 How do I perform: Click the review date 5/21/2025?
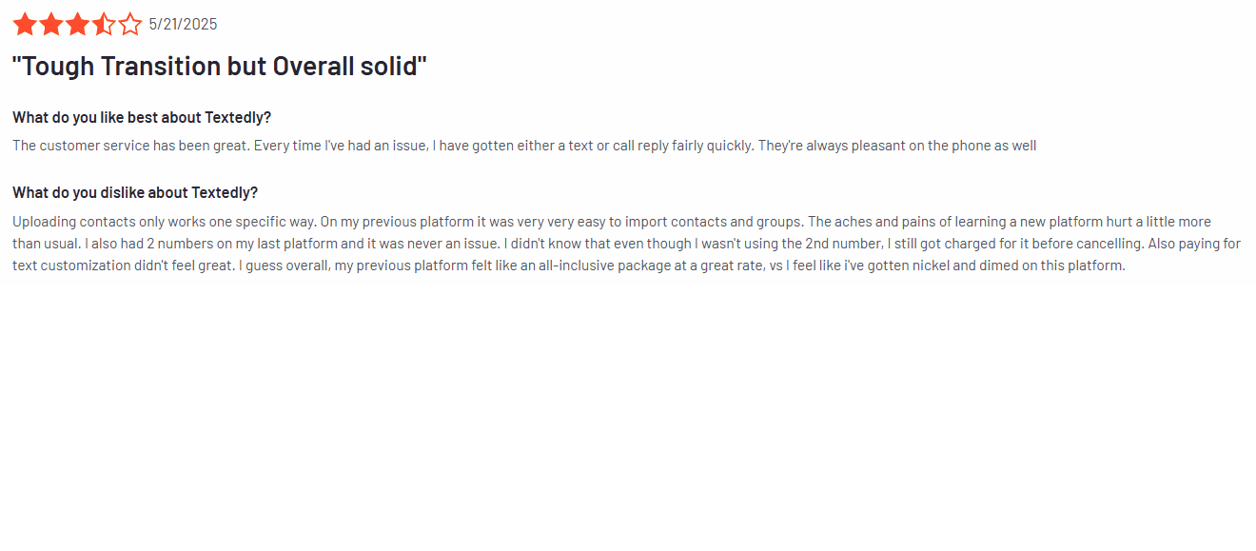(183, 25)
